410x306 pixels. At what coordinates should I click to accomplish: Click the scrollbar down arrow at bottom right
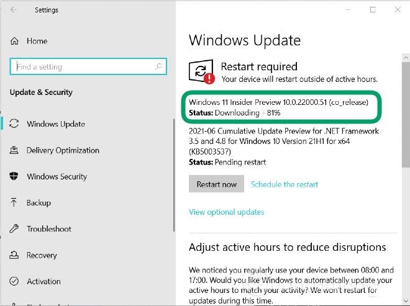406,301
